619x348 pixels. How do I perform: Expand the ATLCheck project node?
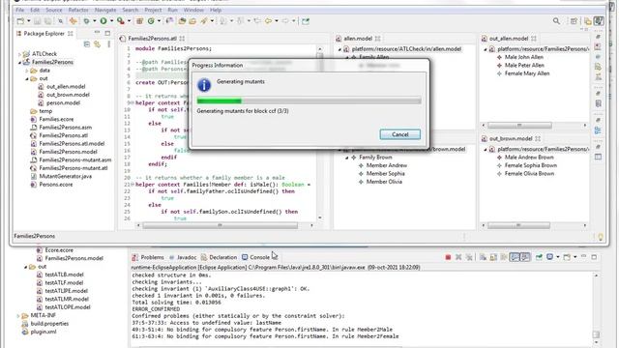point(19,54)
